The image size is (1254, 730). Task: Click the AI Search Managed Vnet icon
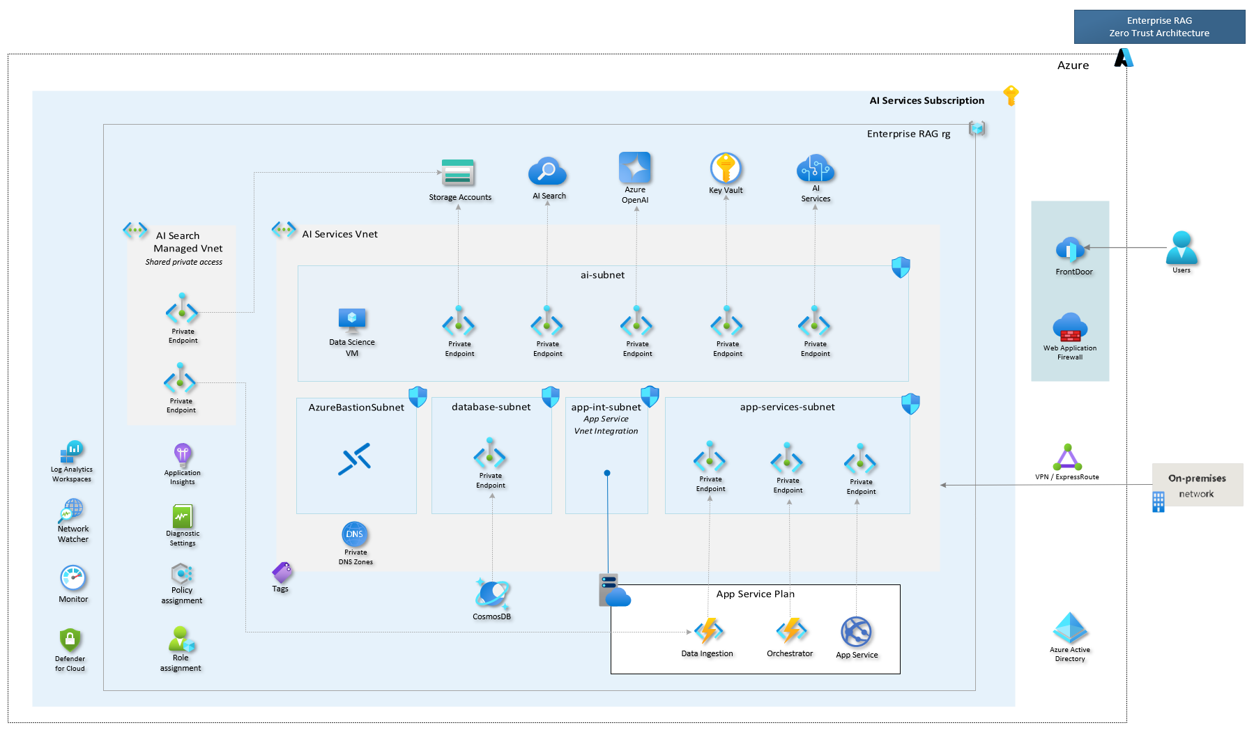pyautogui.click(x=135, y=230)
